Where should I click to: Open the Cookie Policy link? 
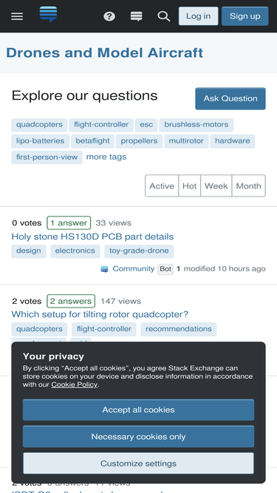pos(75,384)
